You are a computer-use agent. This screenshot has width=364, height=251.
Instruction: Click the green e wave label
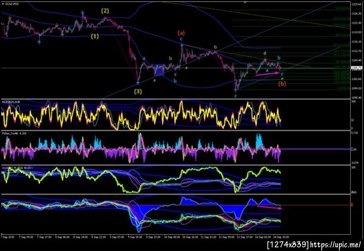[x=282, y=79]
